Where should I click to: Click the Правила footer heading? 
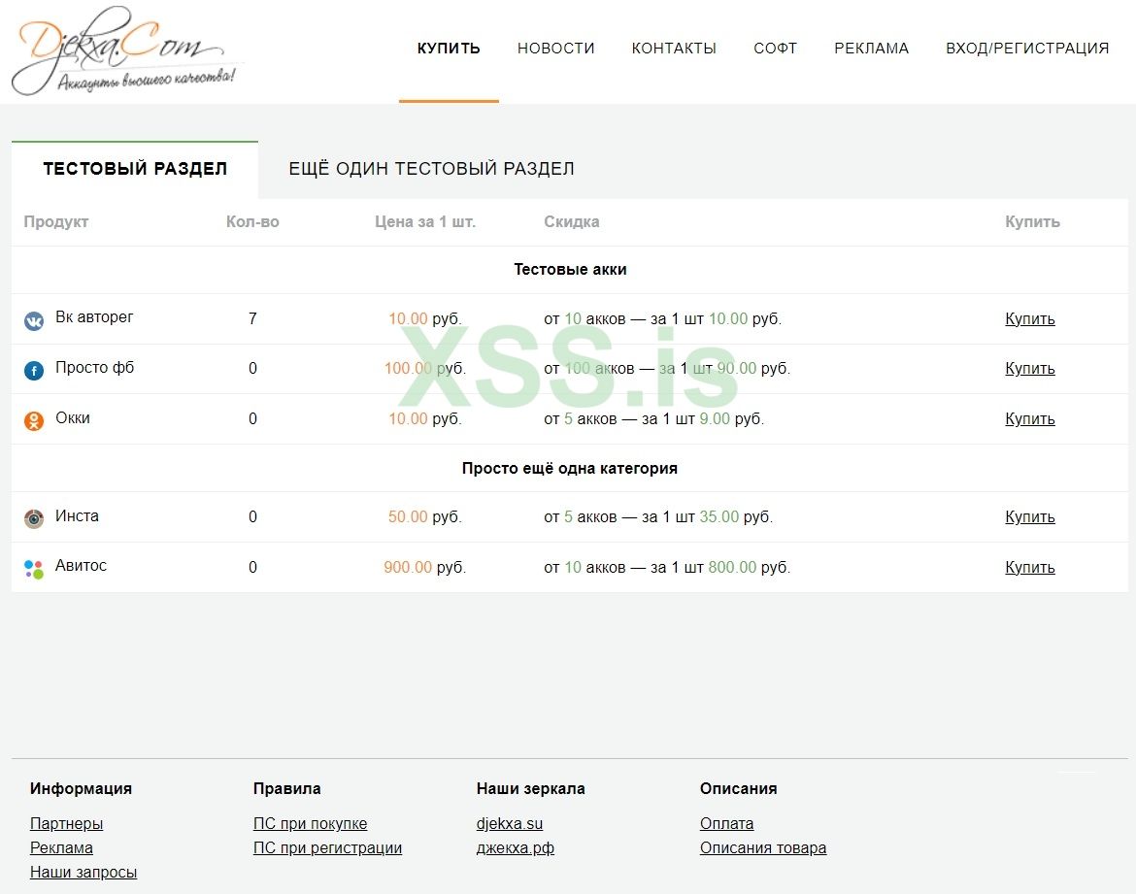(286, 789)
